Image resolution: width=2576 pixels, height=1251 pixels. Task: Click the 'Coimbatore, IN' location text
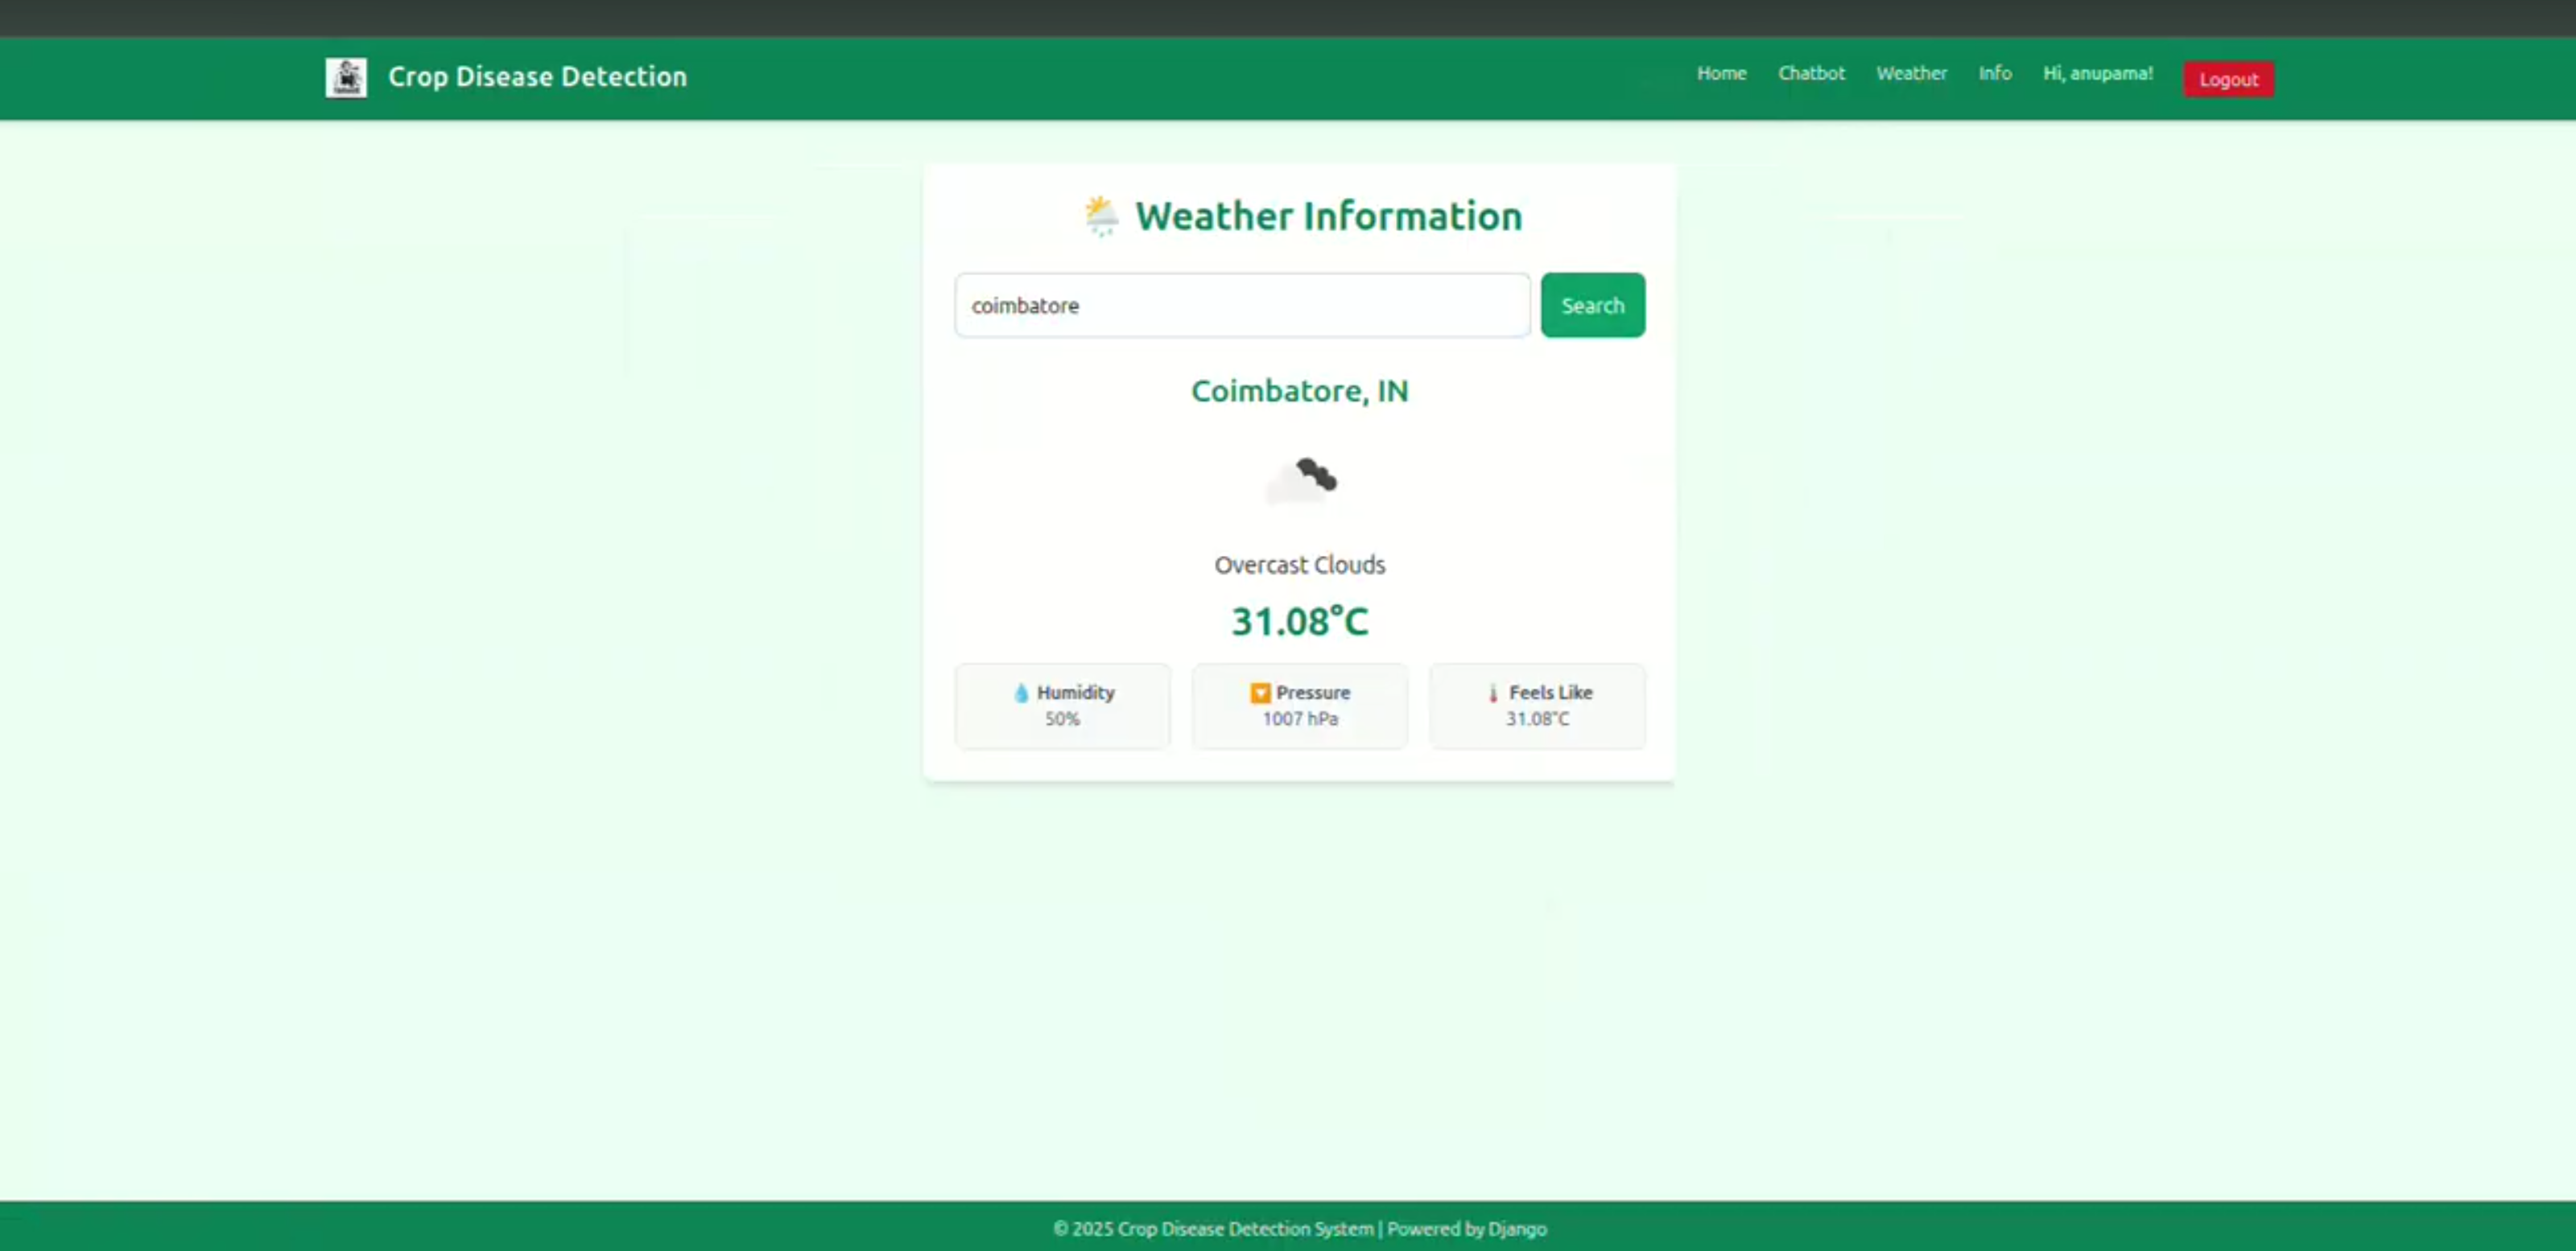pyautogui.click(x=1299, y=391)
